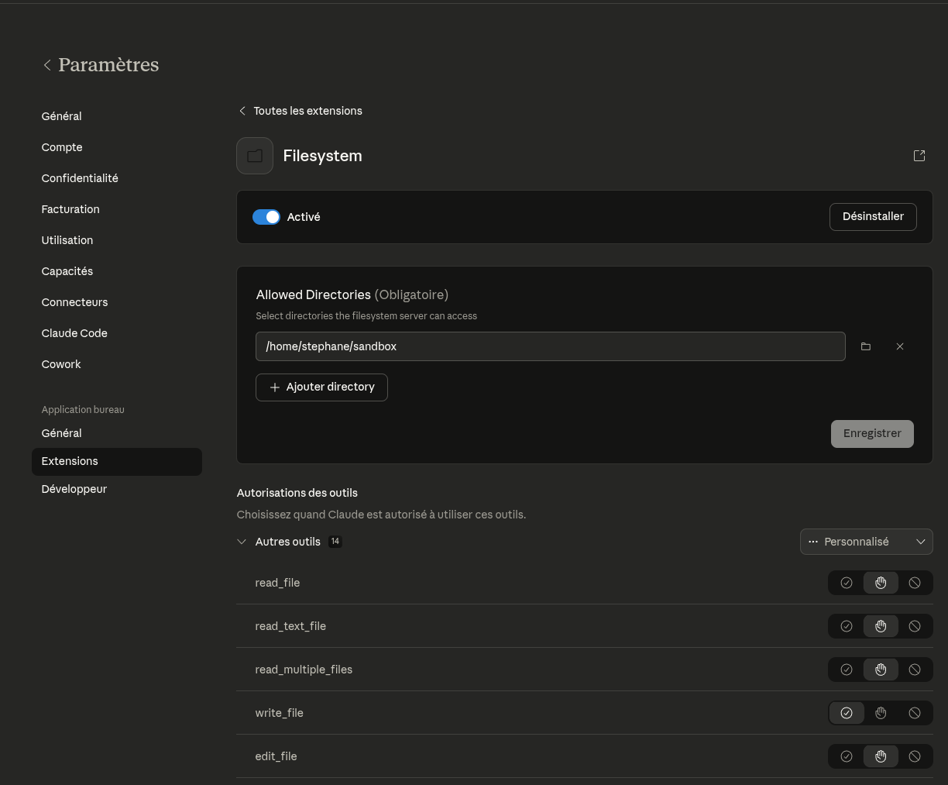
Task: Select ask-permission option for read_text_file
Action: 881,626
